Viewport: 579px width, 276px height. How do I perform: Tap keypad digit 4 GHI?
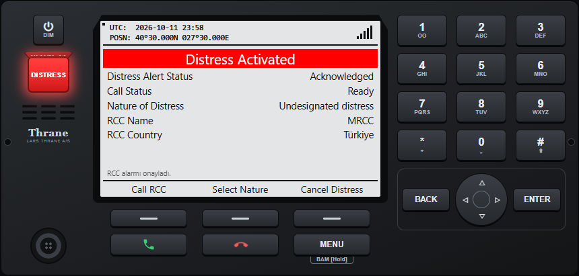422,68
